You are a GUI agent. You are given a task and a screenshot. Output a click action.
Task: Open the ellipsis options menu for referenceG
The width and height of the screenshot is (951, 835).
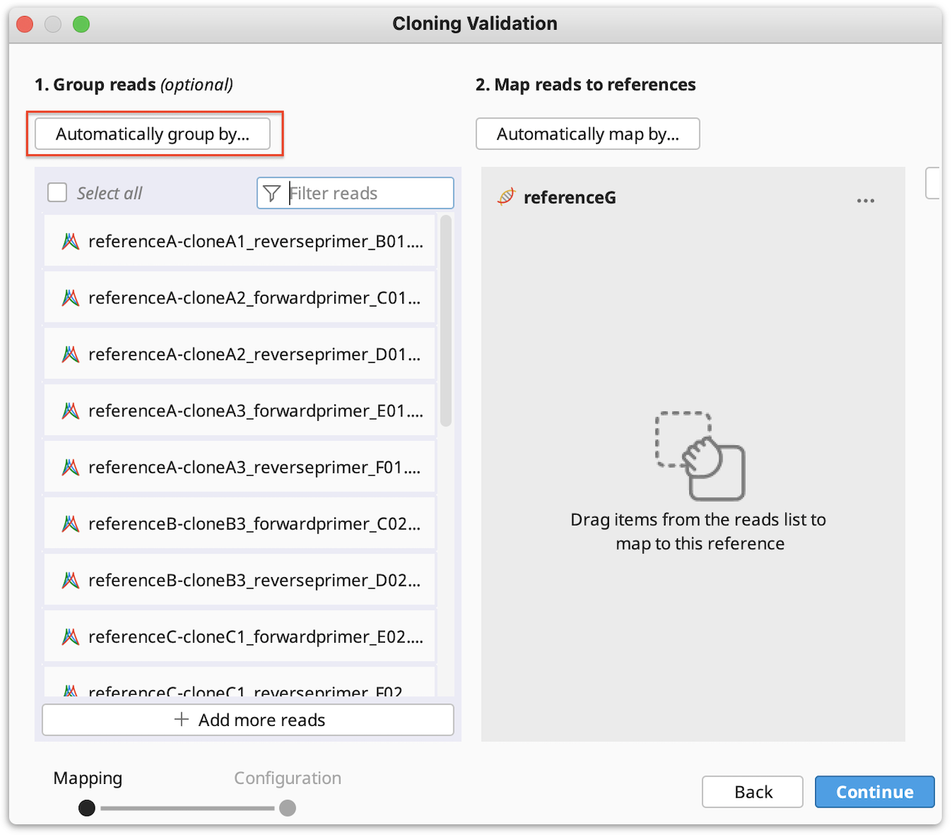click(865, 200)
